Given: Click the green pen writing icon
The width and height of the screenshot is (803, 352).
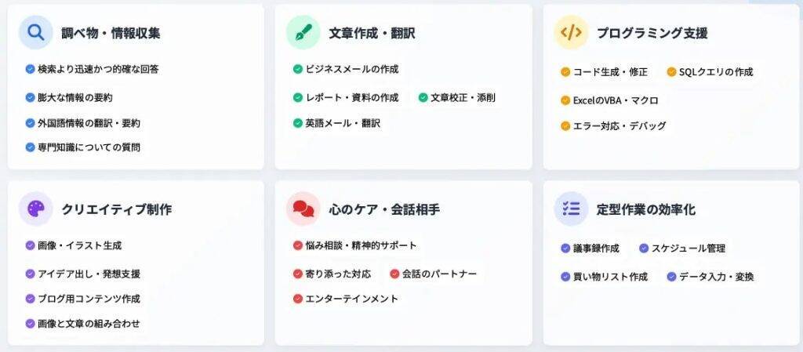Looking at the screenshot, I should tap(303, 32).
